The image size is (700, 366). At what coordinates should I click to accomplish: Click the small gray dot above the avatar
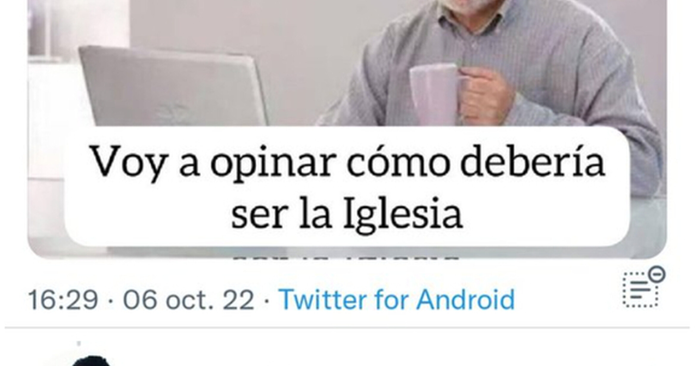point(79,343)
